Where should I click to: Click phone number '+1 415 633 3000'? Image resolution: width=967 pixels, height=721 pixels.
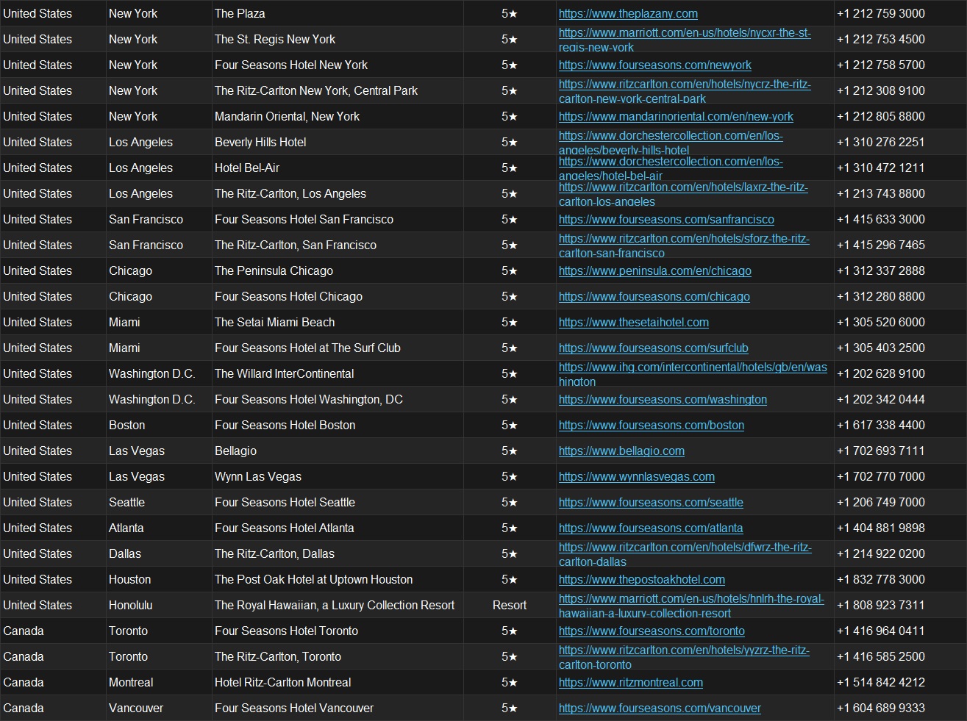(881, 219)
